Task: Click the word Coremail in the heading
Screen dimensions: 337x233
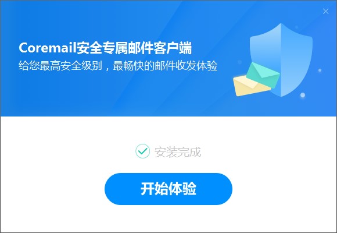Action: pos(47,48)
